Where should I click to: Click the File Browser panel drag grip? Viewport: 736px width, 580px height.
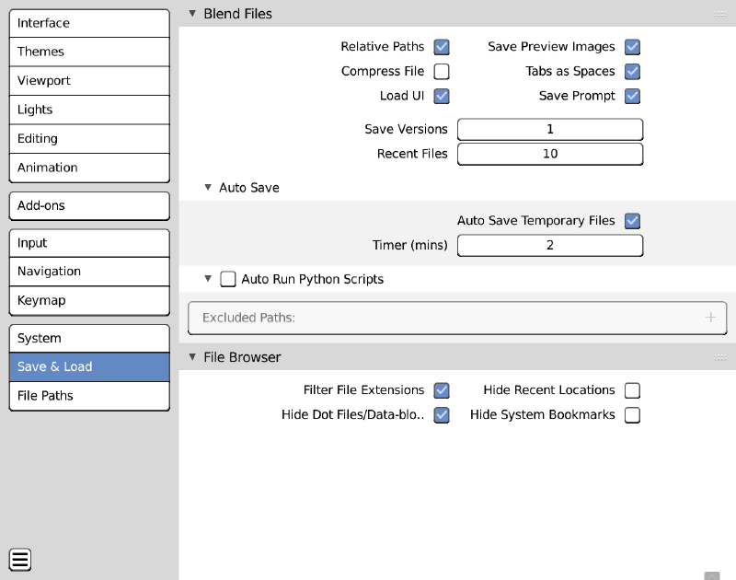(720, 357)
